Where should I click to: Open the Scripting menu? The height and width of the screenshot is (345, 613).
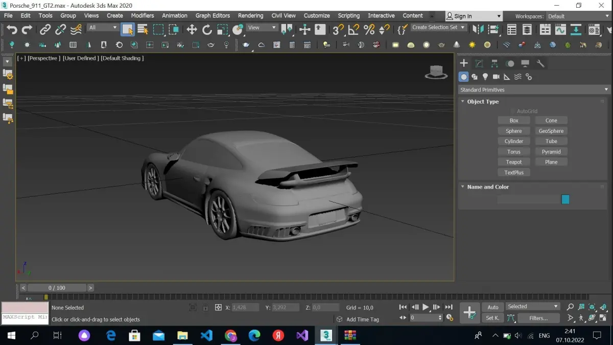(x=348, y=15)
